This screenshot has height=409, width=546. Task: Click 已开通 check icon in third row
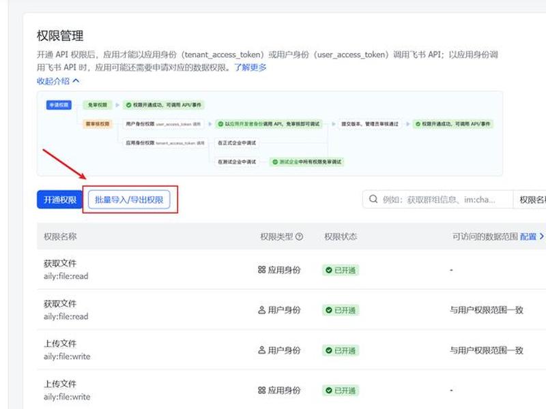click(329, 350)
